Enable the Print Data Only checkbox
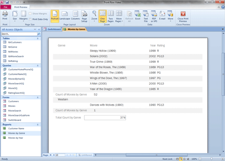 click(30, 19)
